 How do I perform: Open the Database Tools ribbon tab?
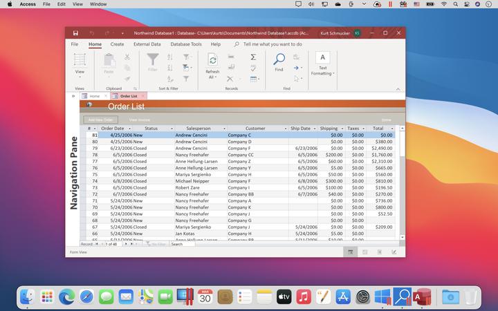tap(186, 44)
